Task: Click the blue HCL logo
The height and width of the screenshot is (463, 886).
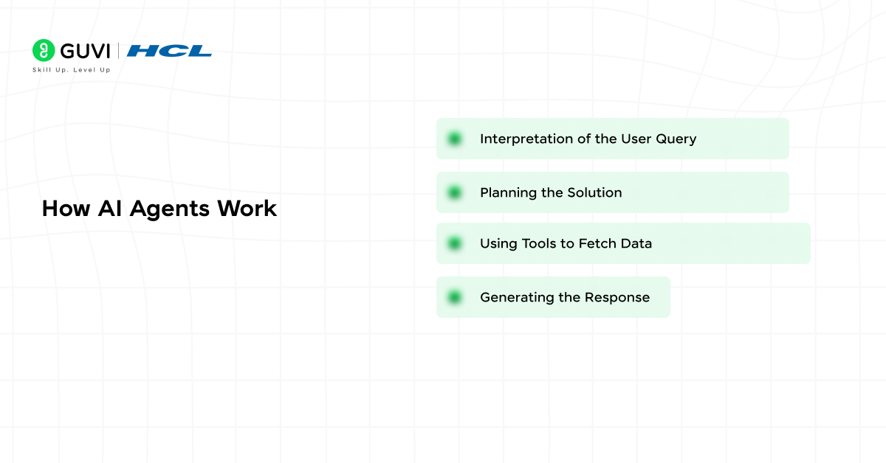Action: point(169,51)
